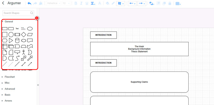Select the cloud shape
The image size is (214, 105).
pos(24,40)
